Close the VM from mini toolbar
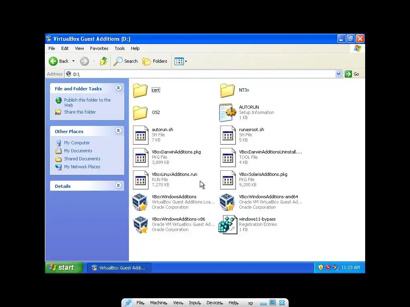 [282, 303]
